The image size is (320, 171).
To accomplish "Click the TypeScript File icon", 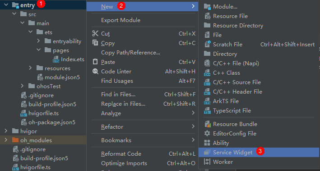I will point(207,111).
